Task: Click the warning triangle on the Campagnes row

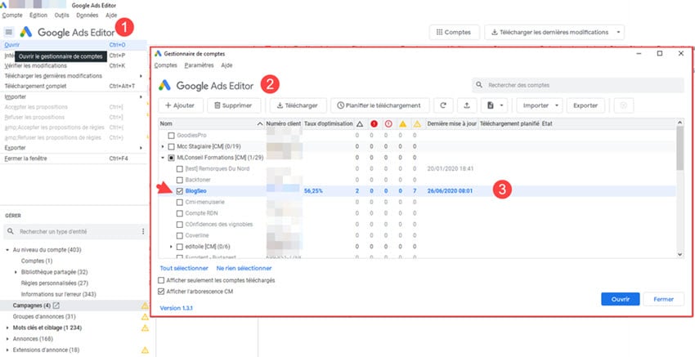Action: pos(145,306)
